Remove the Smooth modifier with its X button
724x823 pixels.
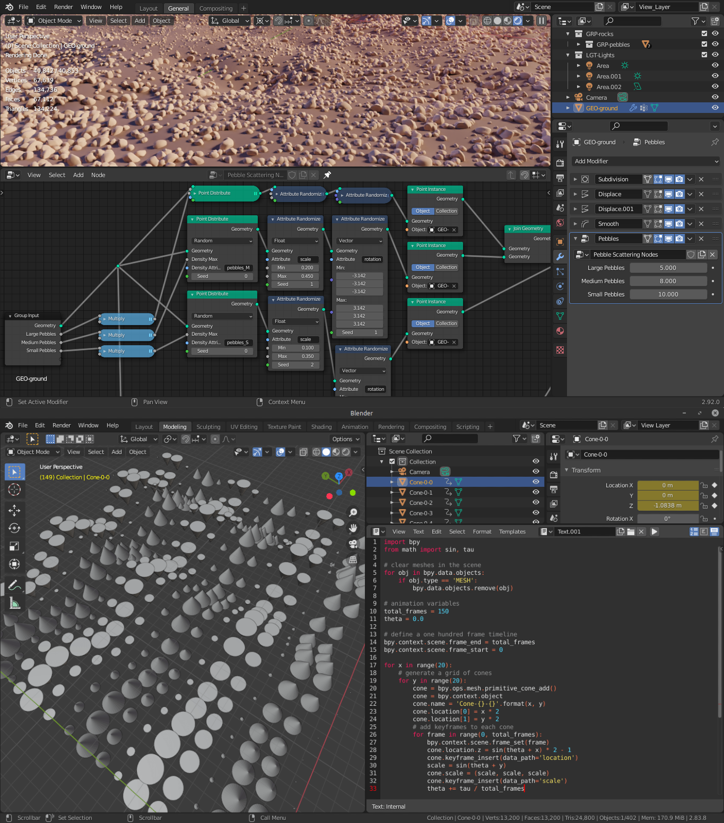pyautogui.click(x=701, y=224)
